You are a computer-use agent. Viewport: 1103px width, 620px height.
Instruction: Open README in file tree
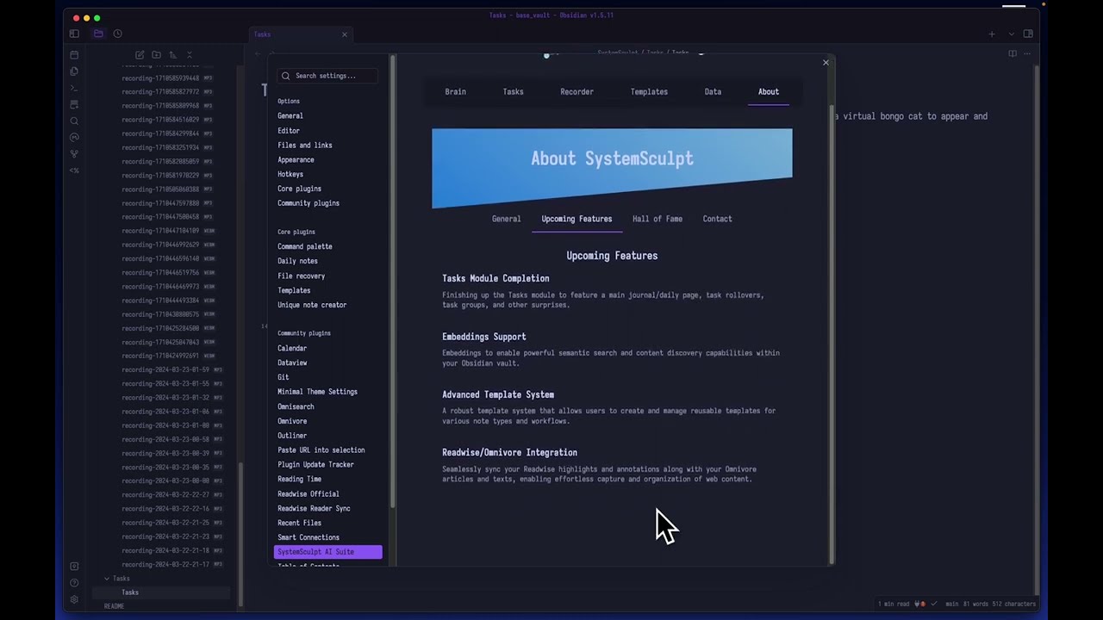coord(115,606)
